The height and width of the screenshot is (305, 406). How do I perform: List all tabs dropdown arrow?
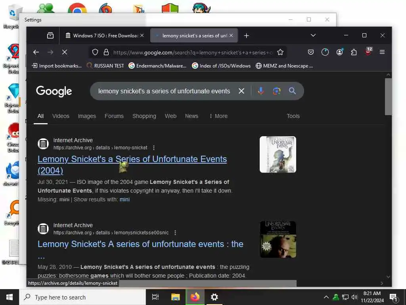[x=313, y=35]
